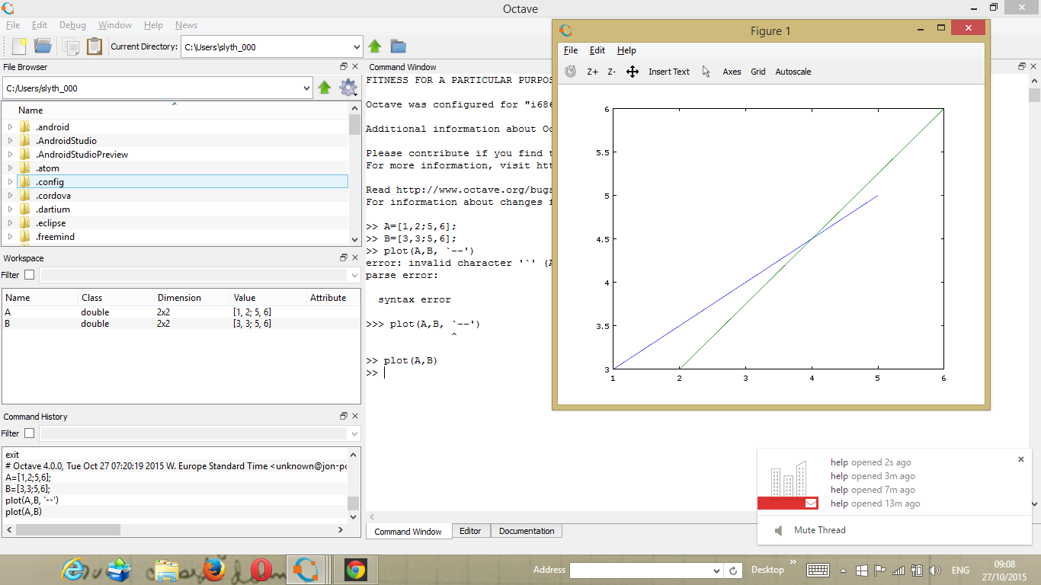
Task: Switch to the Editor tab
Action: click(470, 531)
